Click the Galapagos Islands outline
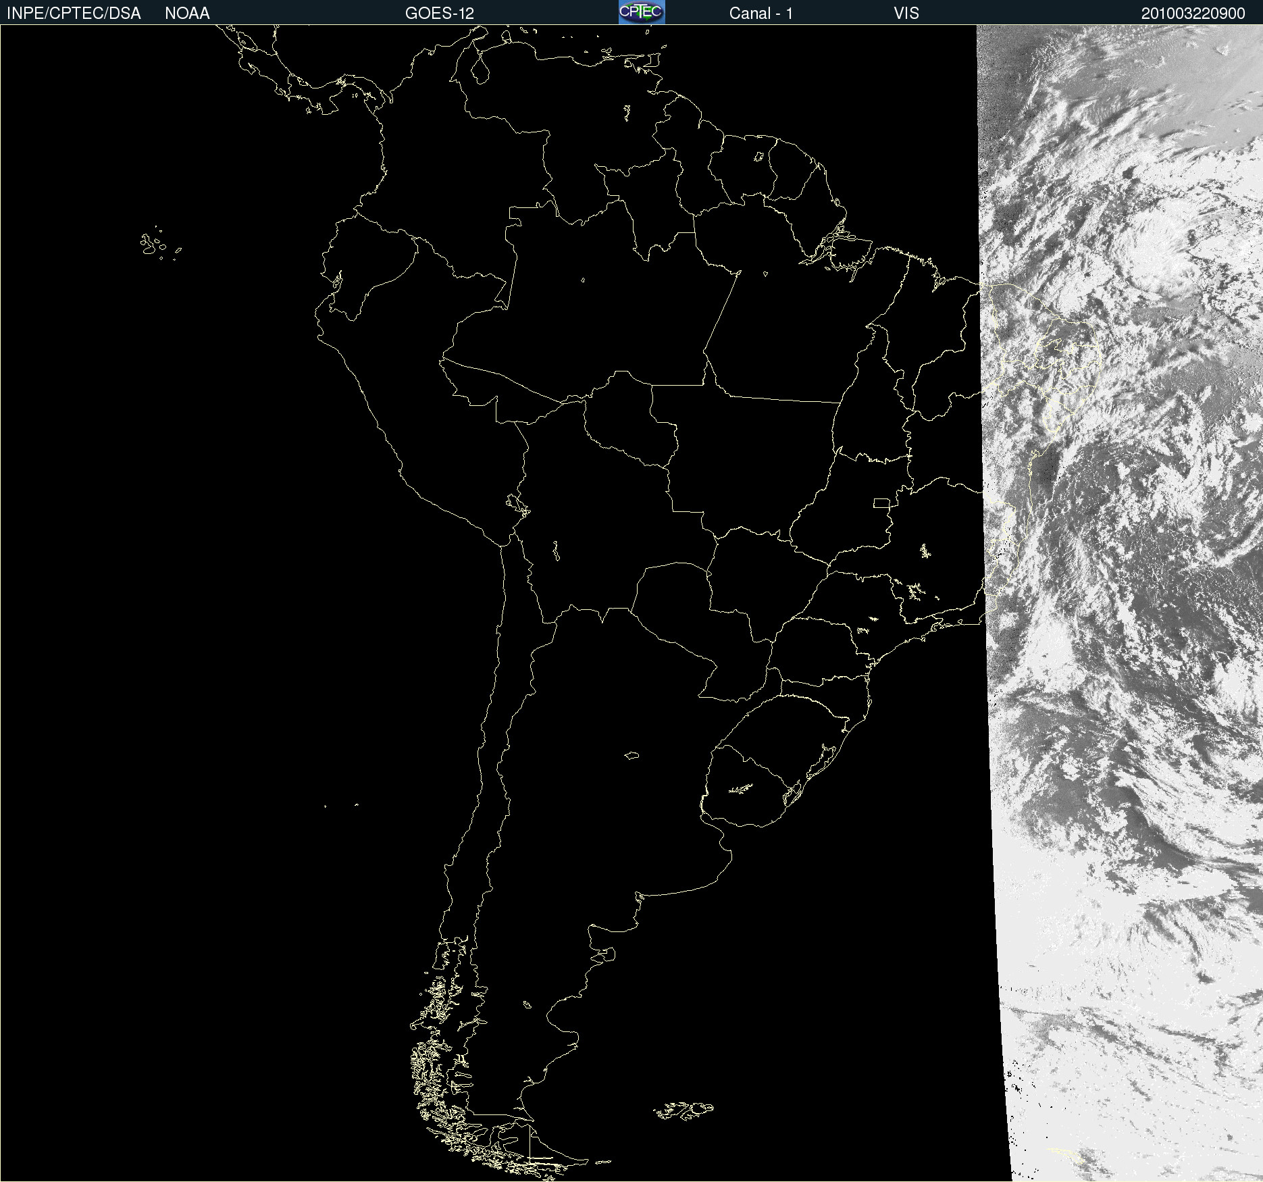Viewport: 1263px width, 1182px height. click(x=160, y=244)
